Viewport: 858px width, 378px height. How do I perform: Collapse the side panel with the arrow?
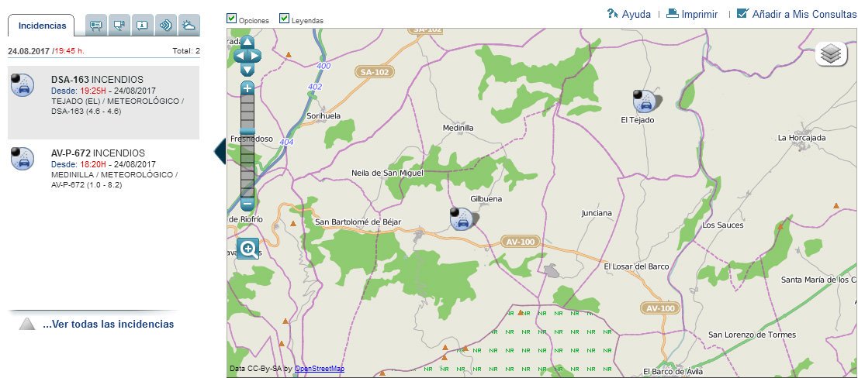(220, 151)
